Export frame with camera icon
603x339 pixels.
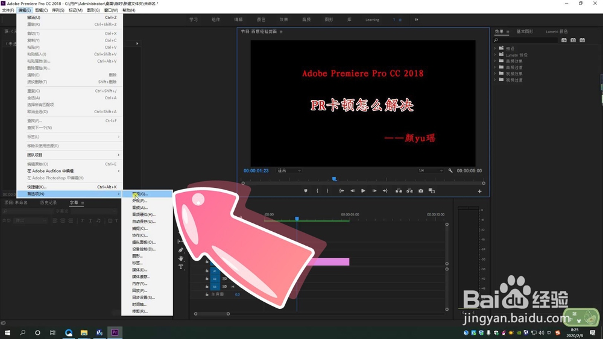tap(421, 191)
